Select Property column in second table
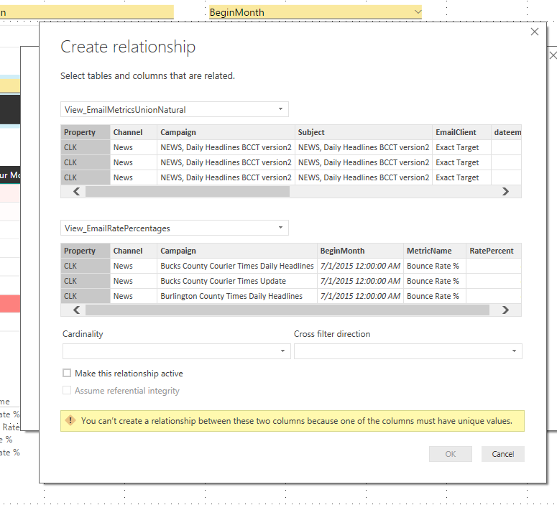This screenshot has height=505, width=557. click(x=86, y=251)
